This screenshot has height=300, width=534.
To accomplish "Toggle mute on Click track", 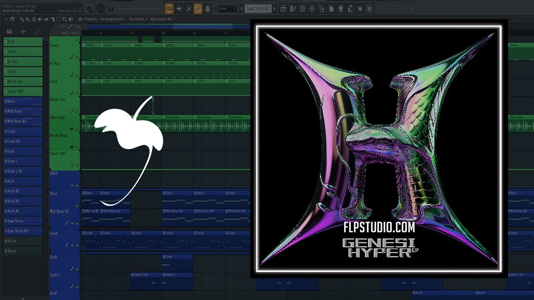I will 77,93.
